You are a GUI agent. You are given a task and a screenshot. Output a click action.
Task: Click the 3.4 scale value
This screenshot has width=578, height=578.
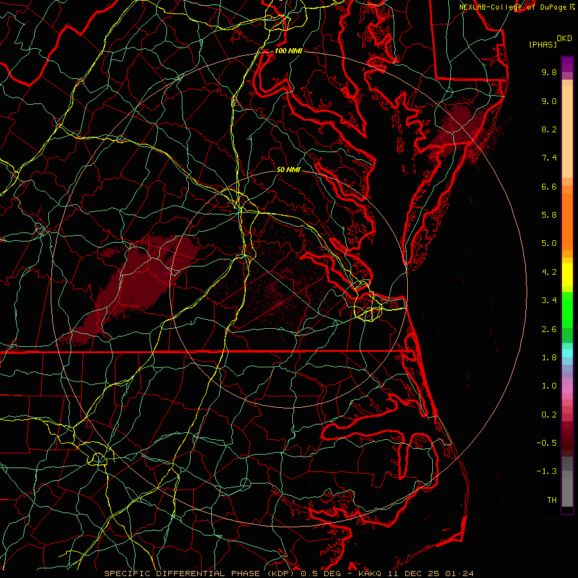[549, 301]
